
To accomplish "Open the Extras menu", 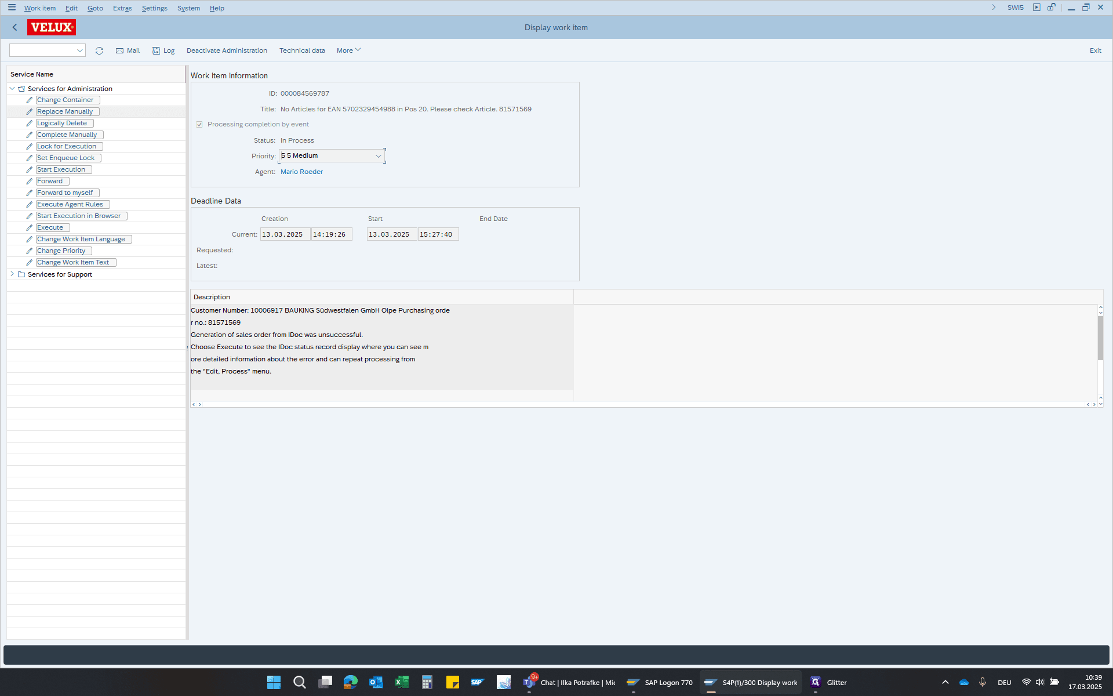I will click(122, 8).
